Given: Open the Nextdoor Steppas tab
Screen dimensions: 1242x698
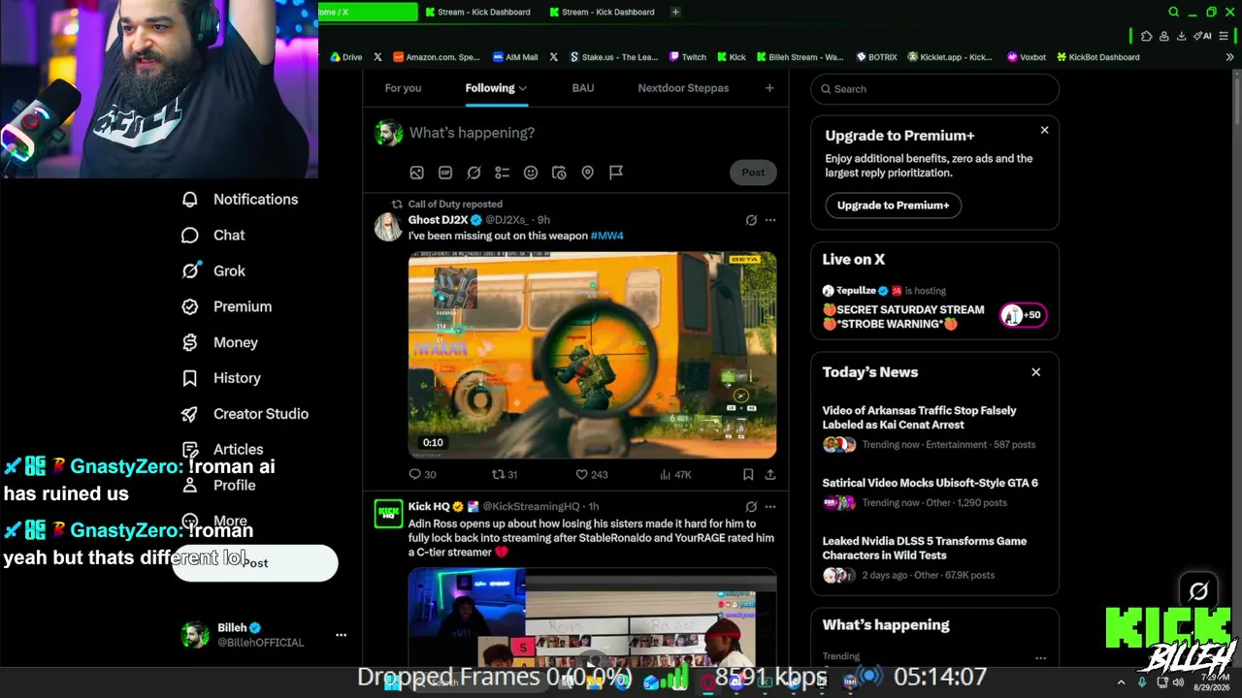Looking at the screenshot, I should [683, 88].
